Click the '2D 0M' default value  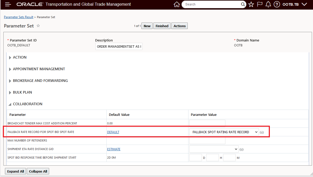point(112,158)
